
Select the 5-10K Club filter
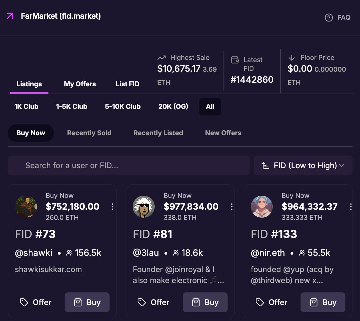123,107
